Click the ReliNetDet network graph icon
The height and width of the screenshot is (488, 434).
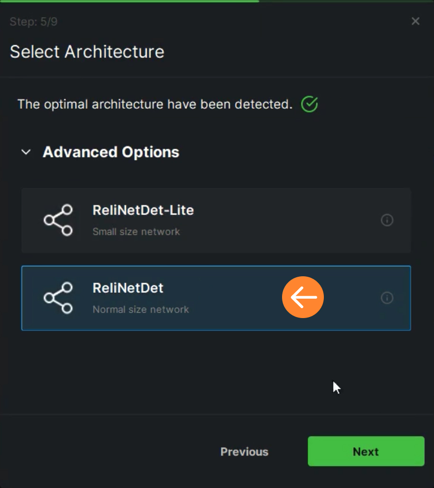coord(58,298)
